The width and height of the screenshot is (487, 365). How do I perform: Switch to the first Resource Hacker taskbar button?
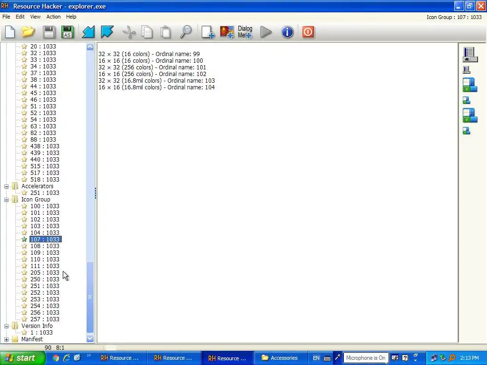(119, 358)
